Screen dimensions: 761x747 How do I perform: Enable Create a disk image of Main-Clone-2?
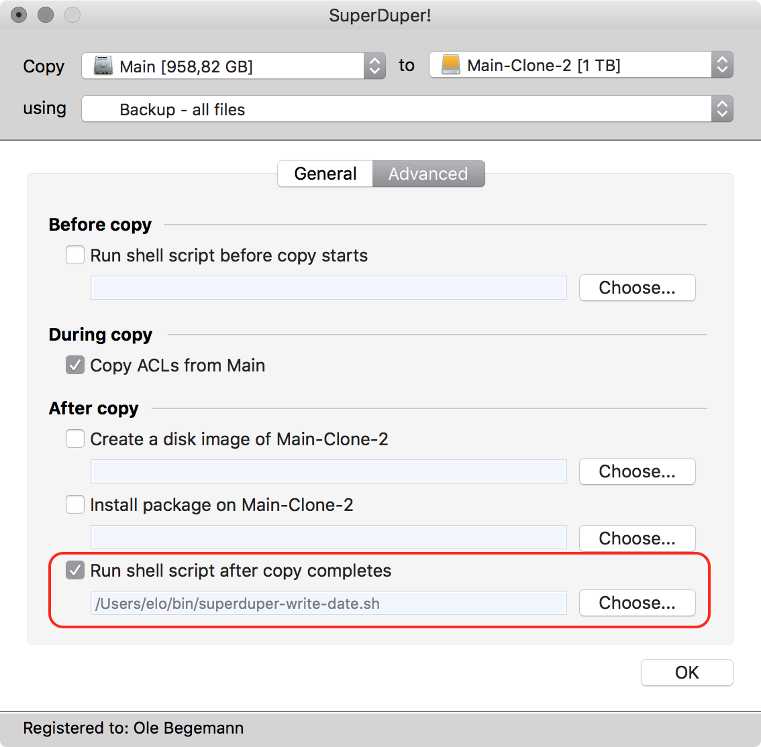click(x=75, y=439)
